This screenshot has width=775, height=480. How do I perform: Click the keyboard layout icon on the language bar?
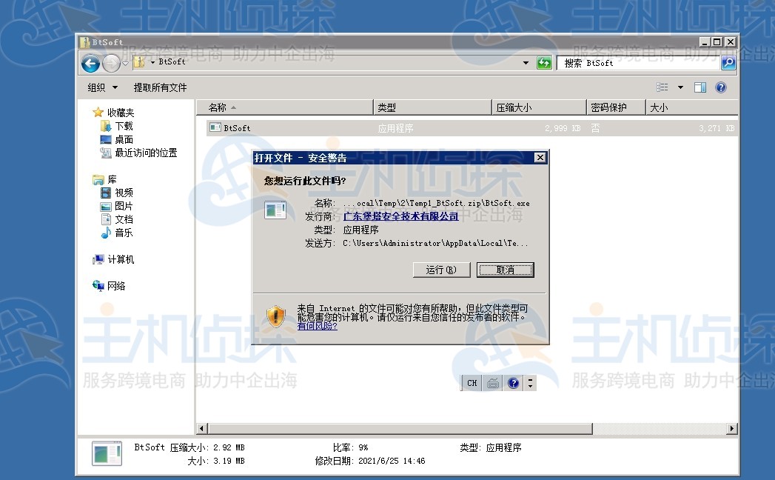pyautogui.click(x=492, y=383)
